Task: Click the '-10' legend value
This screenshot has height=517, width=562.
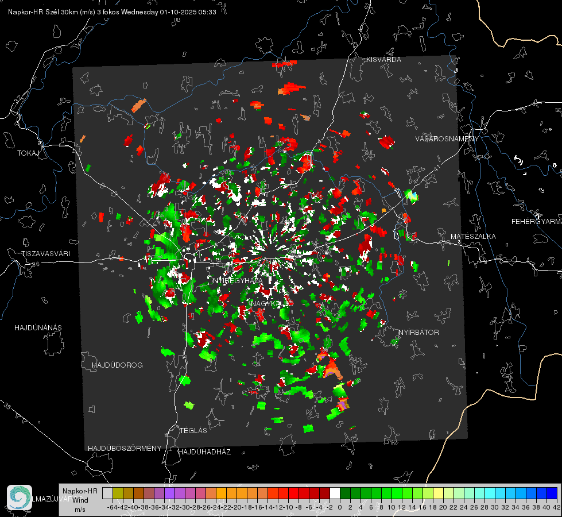Action: 288,507
